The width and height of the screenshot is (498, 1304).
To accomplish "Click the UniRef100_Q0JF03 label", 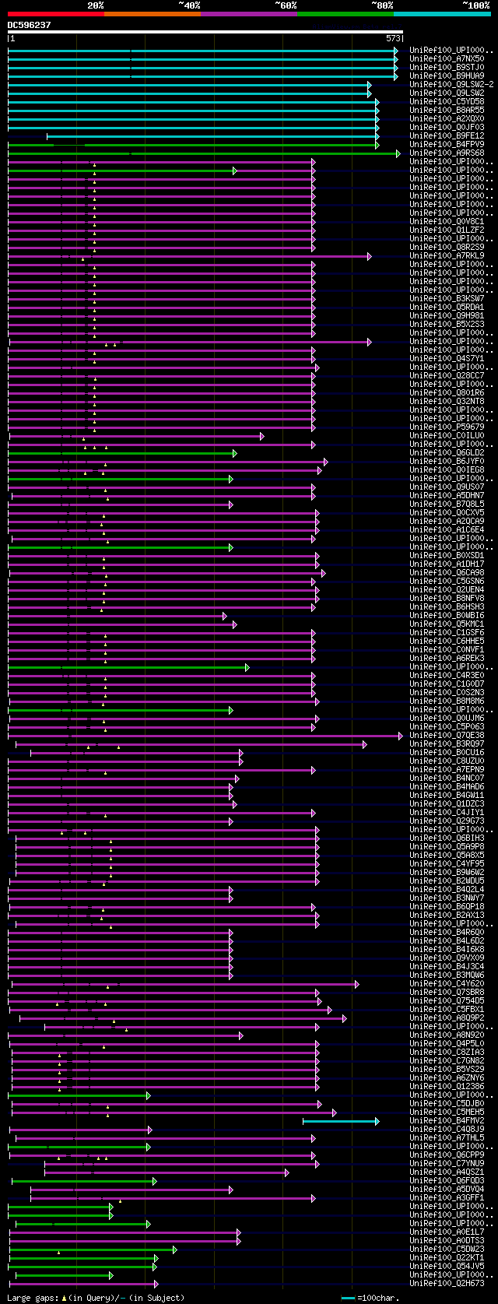I will pos(447,128).
